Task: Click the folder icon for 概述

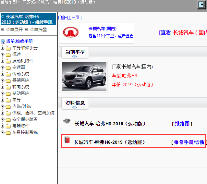Action: tap(8, 55)
